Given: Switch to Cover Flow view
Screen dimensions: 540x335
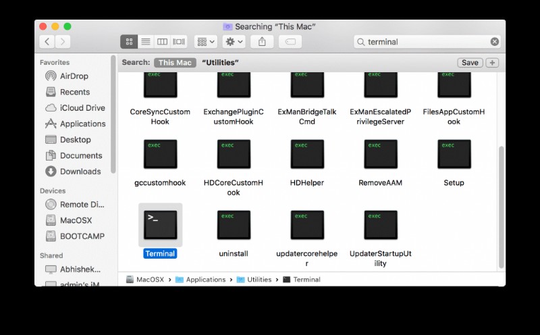Looking at the screenshot, I should (179, 42).
